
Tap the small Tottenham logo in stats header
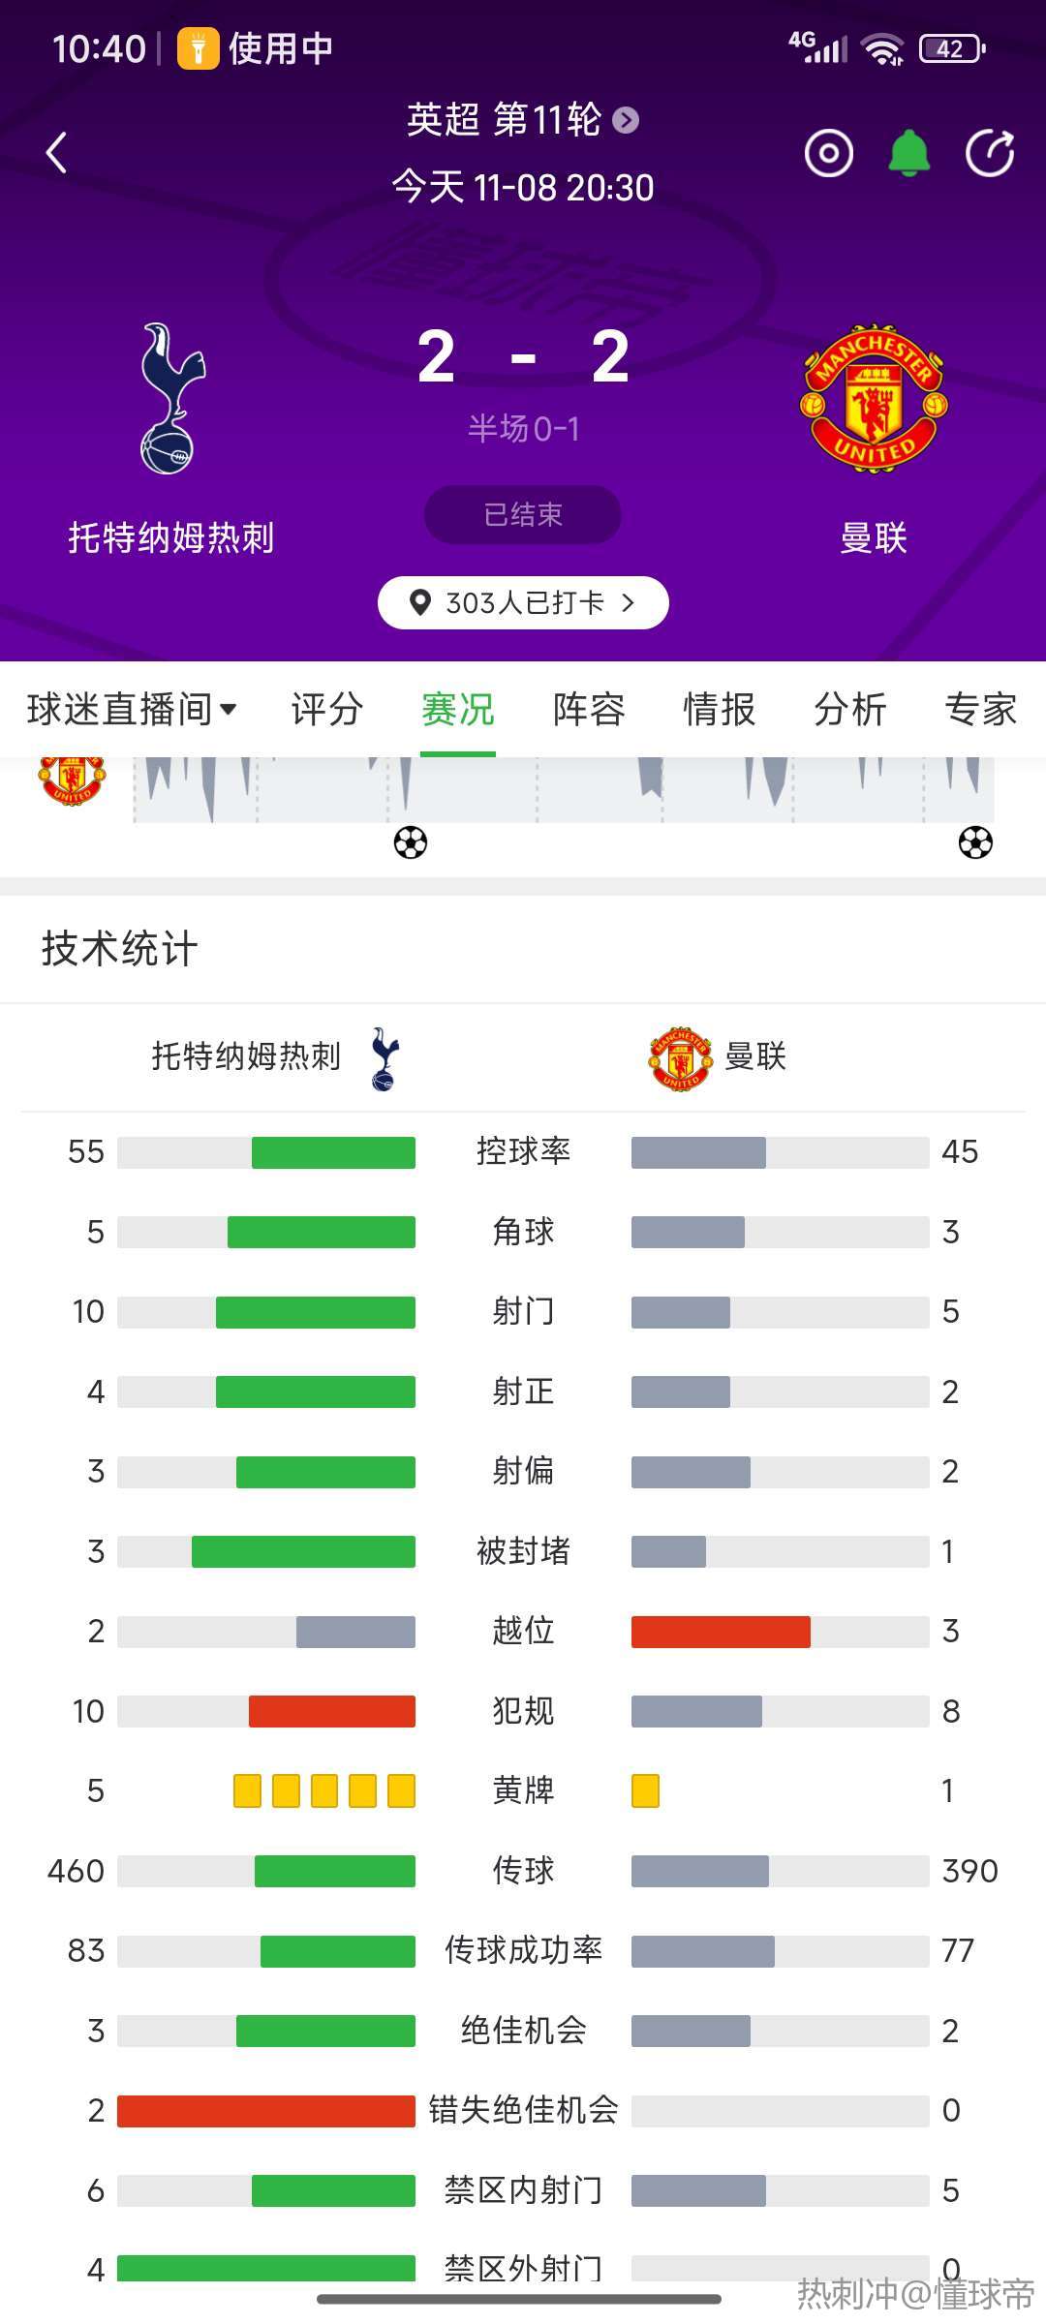tap(385, 1057)
